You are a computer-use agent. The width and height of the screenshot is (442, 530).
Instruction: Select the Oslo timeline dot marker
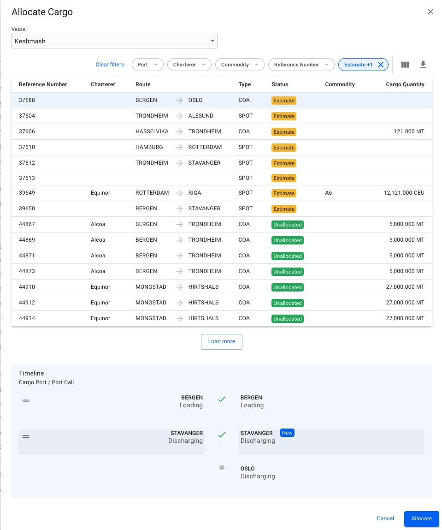point(222,468)
